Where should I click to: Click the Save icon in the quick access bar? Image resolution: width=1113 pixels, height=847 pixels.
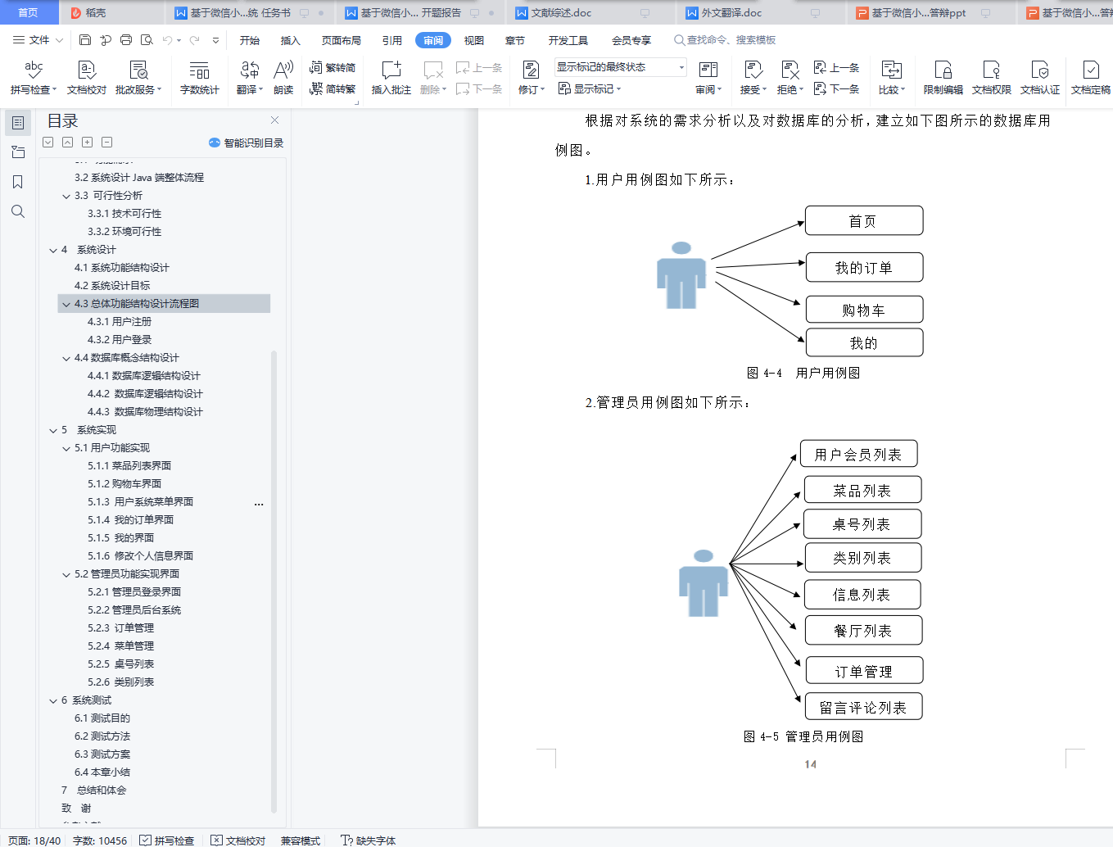85,40
